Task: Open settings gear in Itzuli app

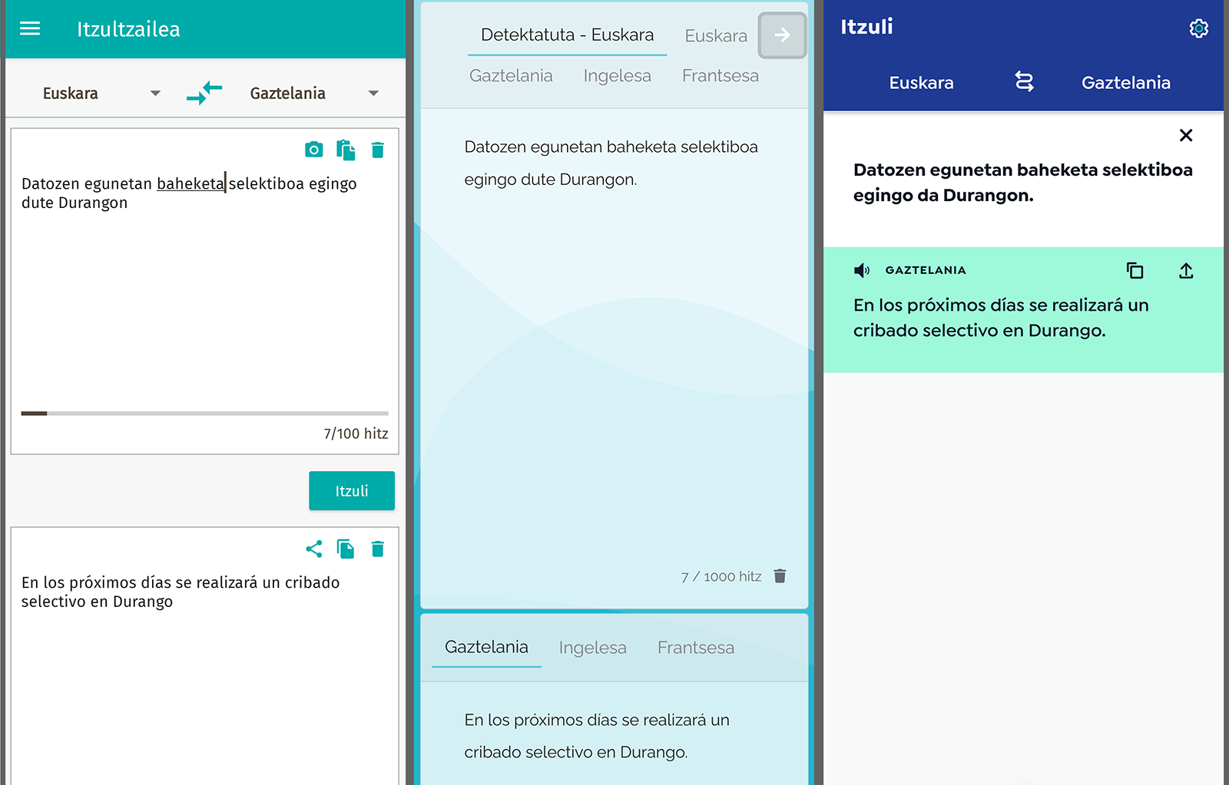Action: pos(1198,28)
